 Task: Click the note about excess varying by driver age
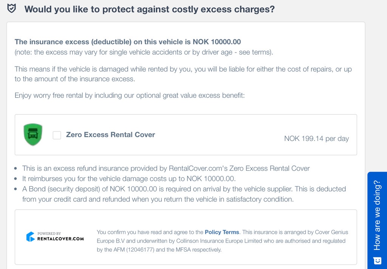point(144,52)
